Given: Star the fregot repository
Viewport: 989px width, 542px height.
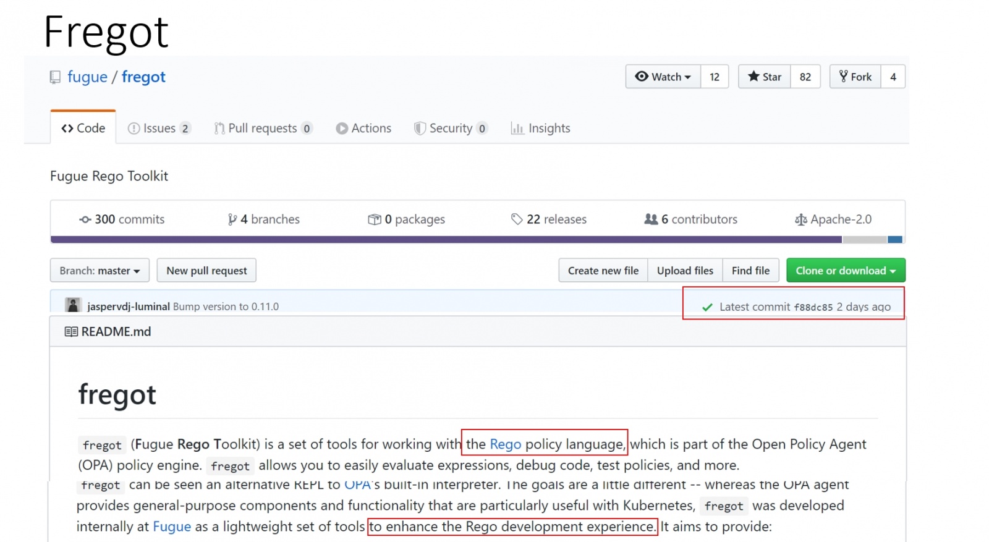Looking at the screenshot, I should click(765, 77).
